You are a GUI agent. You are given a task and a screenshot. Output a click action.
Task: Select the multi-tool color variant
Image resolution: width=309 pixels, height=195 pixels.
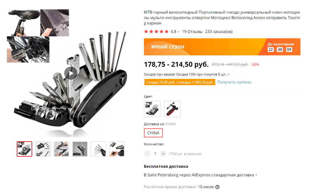point(152,109)
